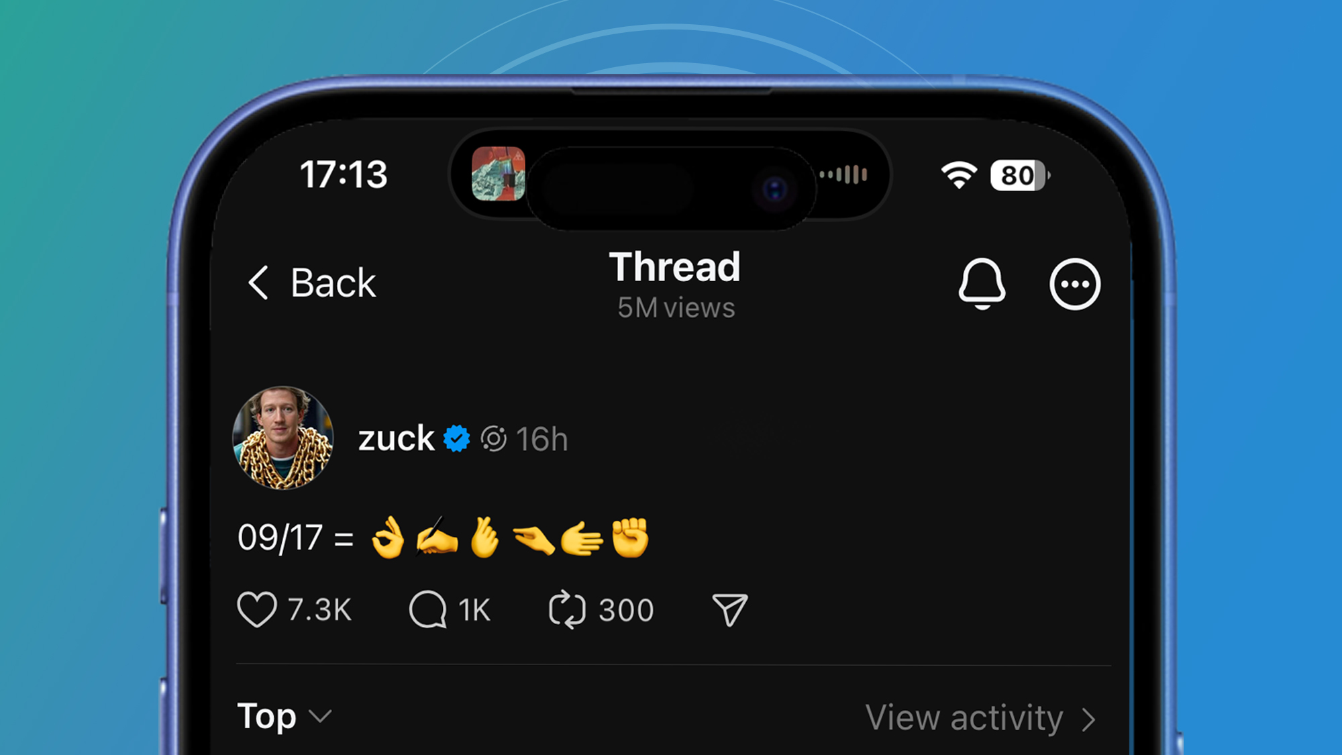
Task: Tap the Threads loop icon beside 16h
Action: [x=494, y=439]
